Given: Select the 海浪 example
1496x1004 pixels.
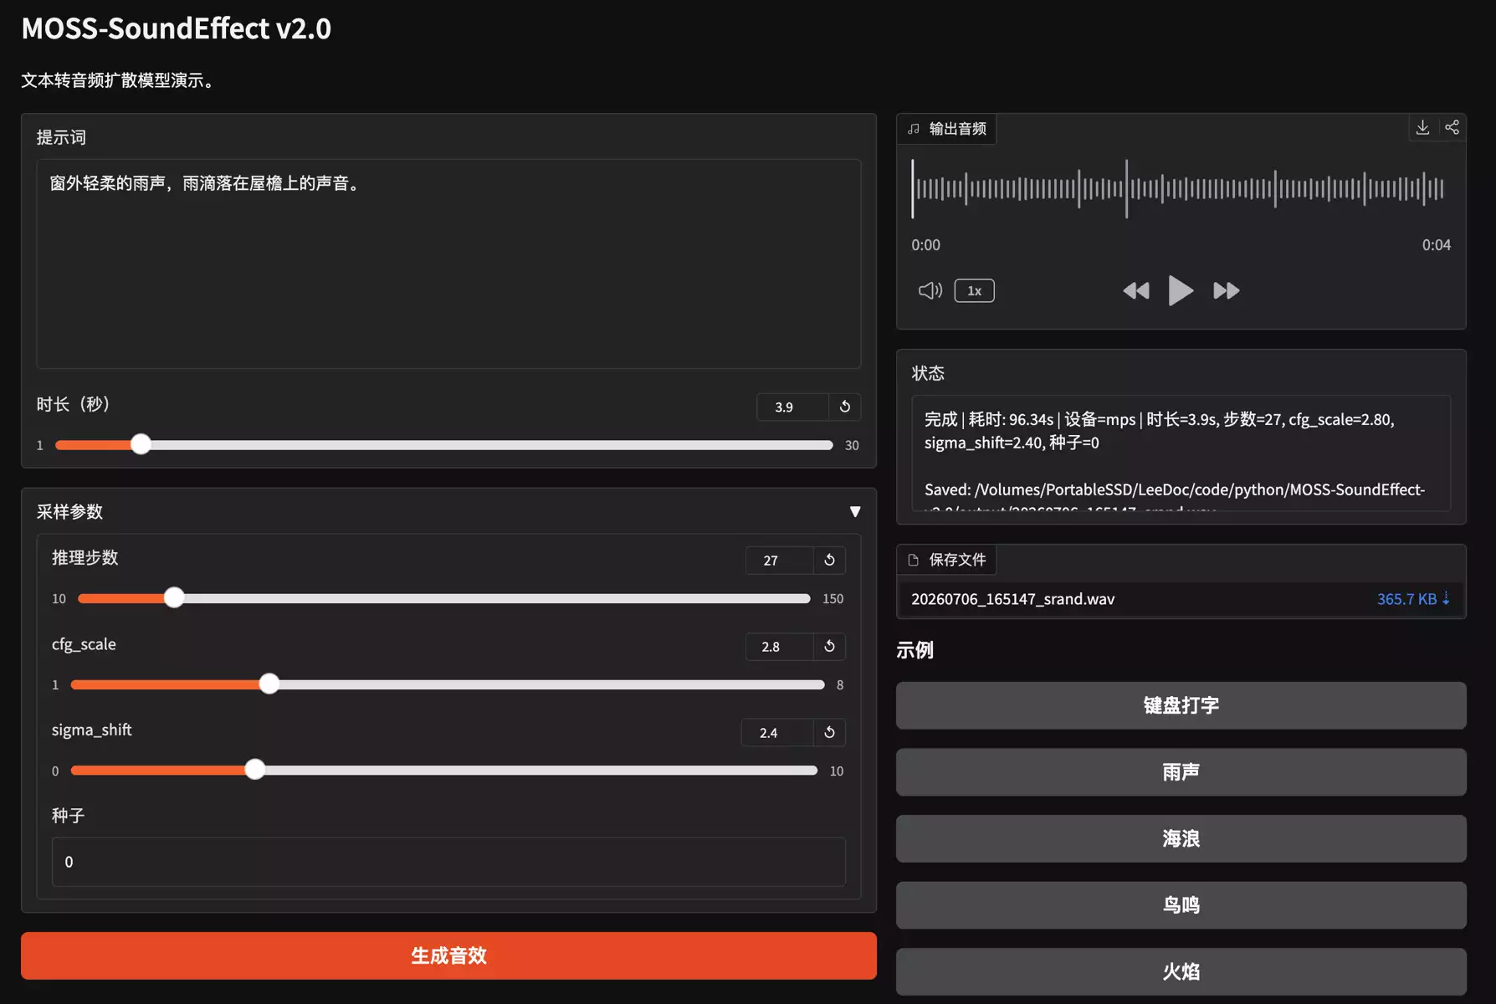Looking at the screenshot, I should coord(1181,838).
